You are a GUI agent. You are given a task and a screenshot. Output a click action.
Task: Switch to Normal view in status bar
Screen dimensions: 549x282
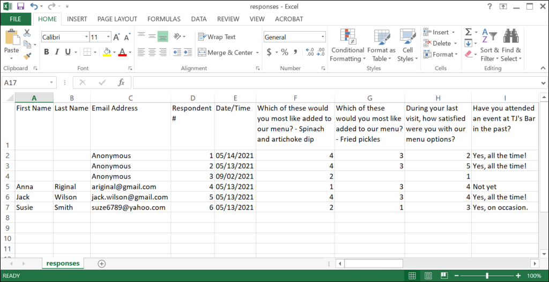coord(412,276)
